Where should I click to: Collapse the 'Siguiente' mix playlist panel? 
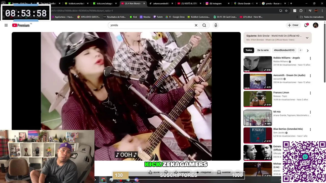pyautogui.click(x=307, y=38)
